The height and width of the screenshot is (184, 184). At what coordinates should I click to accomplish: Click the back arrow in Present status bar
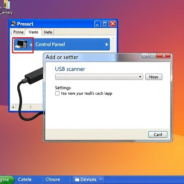tap(13, 107)
